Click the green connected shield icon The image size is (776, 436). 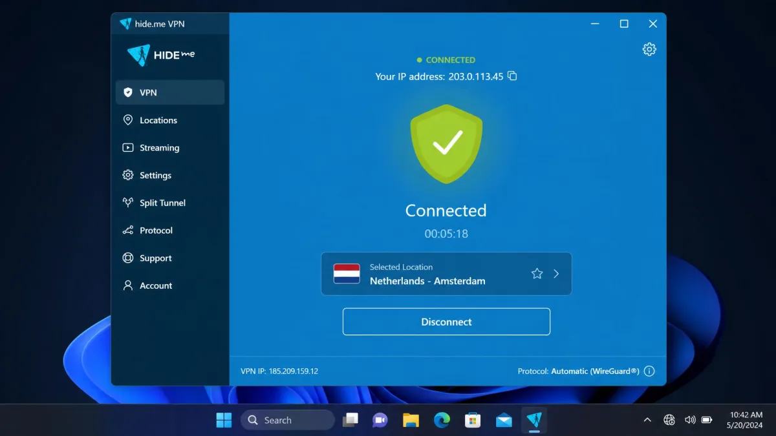[446, 144]
